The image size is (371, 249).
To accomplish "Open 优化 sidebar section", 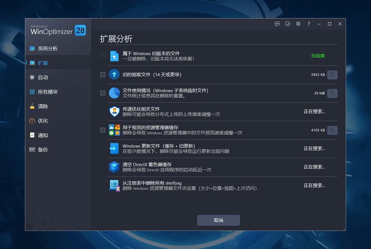I will pos(58,121).
